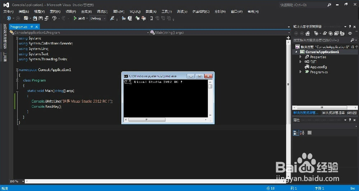Click the Save All toolbar icon
The height and width of the screenshot is (191, 359).
click(x=46, y=18)
